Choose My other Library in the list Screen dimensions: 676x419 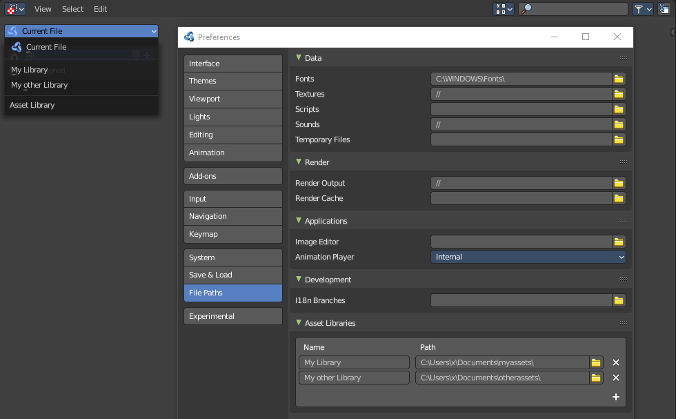pyautogui.click(x=81, y=85)
